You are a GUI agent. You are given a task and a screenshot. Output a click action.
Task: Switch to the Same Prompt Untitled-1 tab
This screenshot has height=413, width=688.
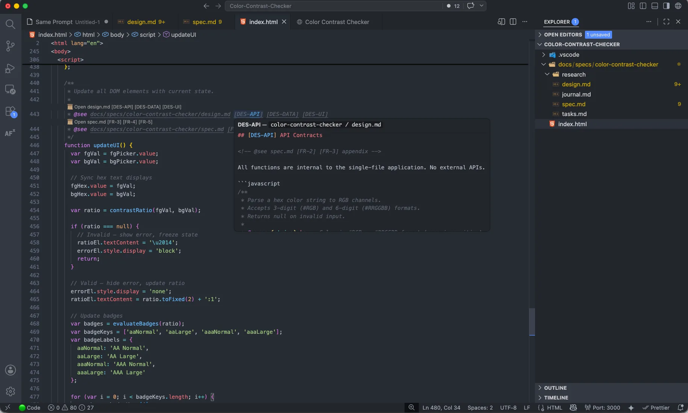68,22
